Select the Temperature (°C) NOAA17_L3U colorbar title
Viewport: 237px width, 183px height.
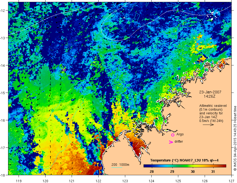184,160
